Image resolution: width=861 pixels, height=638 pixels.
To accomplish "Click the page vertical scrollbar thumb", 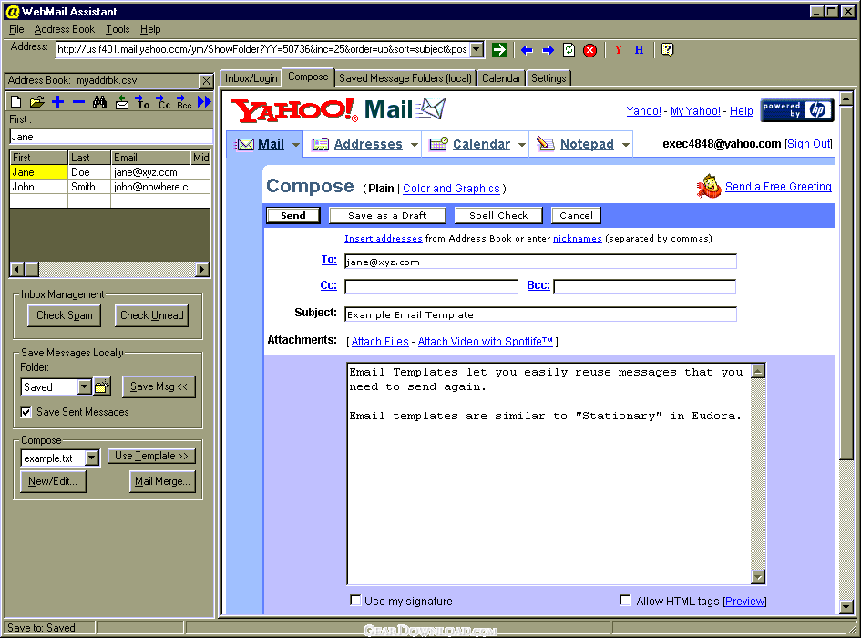I will click(846, 283).
